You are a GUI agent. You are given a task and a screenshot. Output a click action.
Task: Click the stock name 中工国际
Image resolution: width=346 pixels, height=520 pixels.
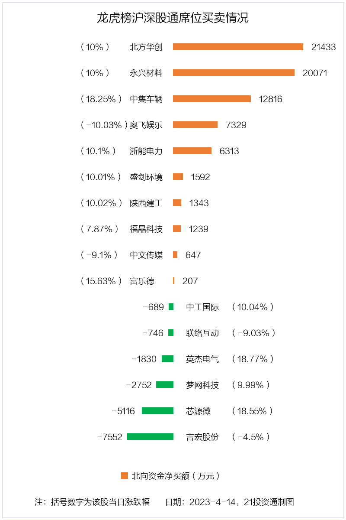click(x=202, y=307)
